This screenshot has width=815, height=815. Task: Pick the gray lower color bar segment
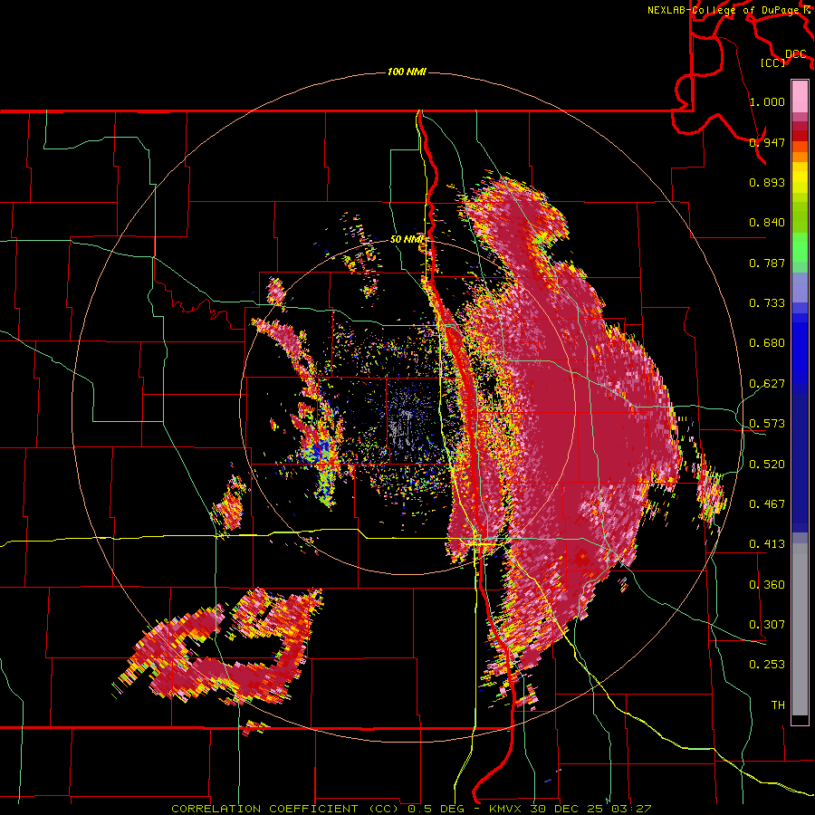(x=800, y=629)
